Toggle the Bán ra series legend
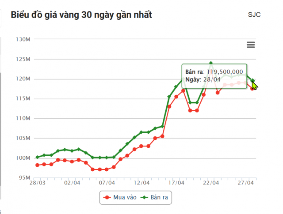The image size is (283, 214). pos(154,197)
